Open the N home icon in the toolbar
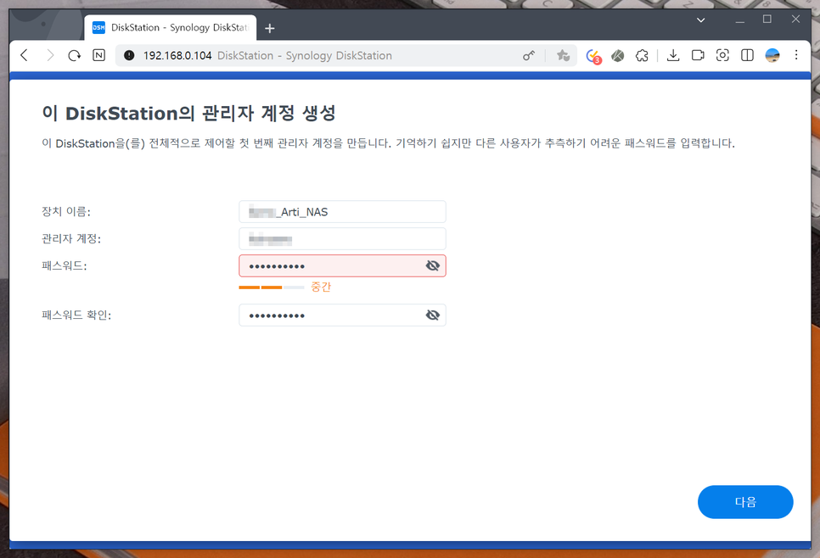Image resolution: width=820 pixels, height=558 pixels. pyautogui.click(x=98, y=55)
